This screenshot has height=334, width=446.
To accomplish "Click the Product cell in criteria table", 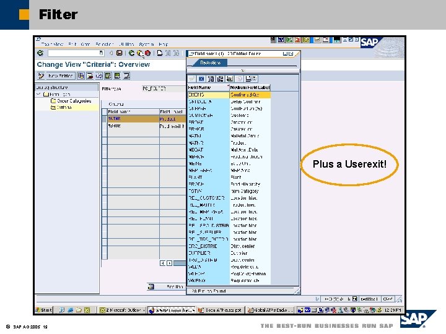I will (x=172, y=119).
